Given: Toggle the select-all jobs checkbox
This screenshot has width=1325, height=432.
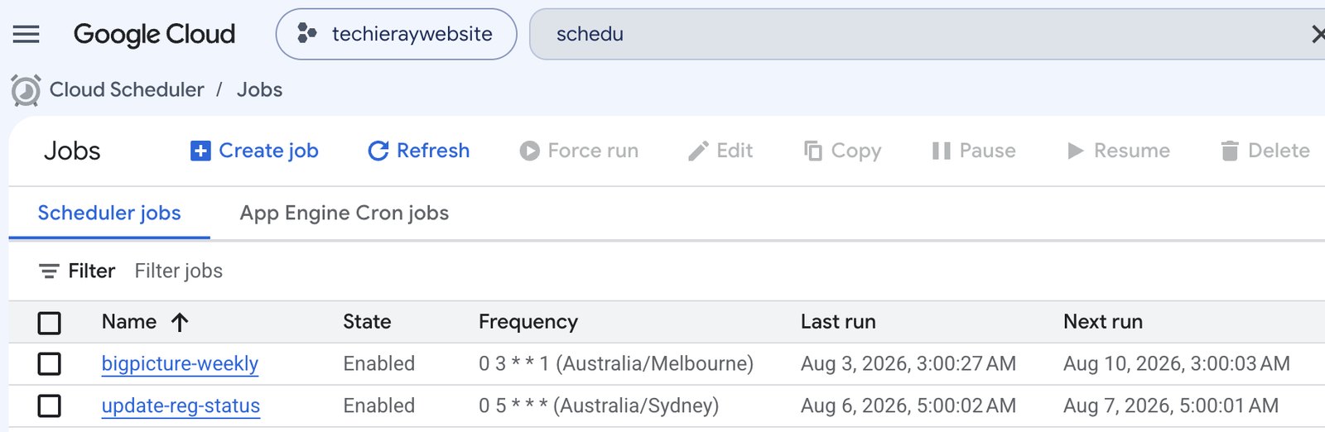Looking at the screenshot, I should 50,323.
